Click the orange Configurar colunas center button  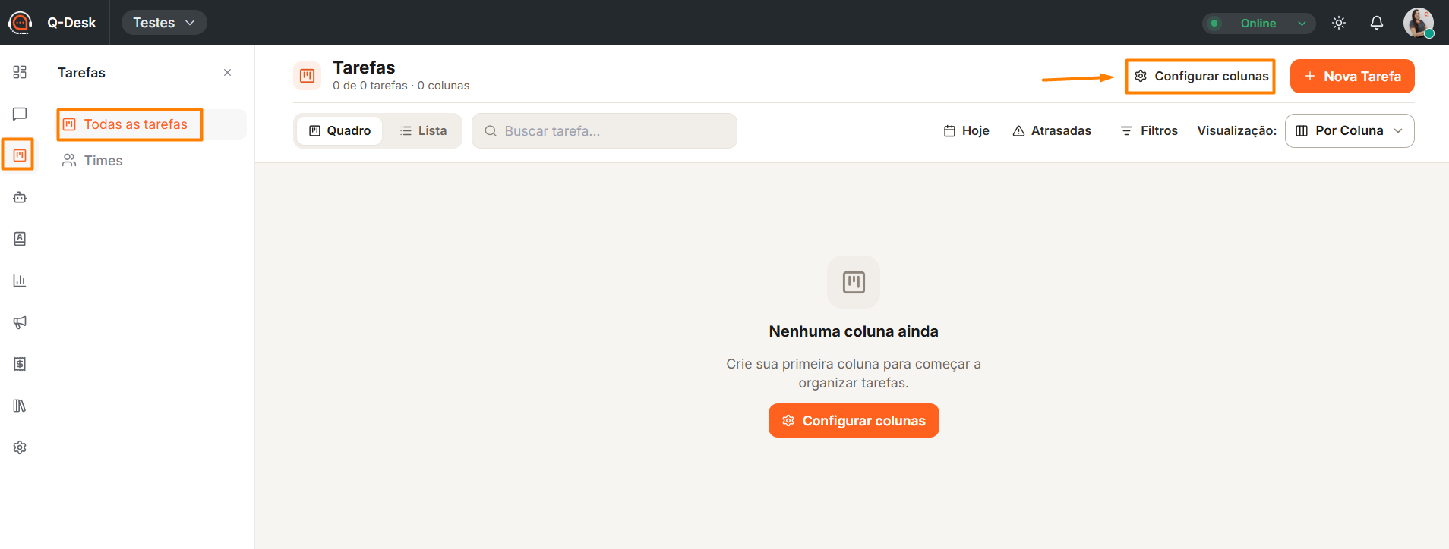coord(854,420)
